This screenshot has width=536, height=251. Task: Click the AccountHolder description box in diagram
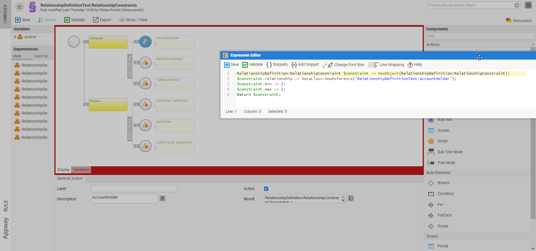point(175,42)
